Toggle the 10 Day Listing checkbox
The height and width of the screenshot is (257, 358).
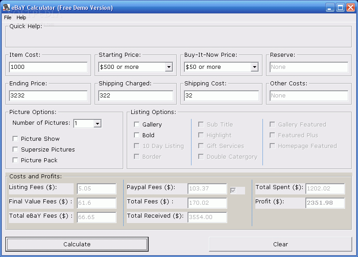[137, 146]
